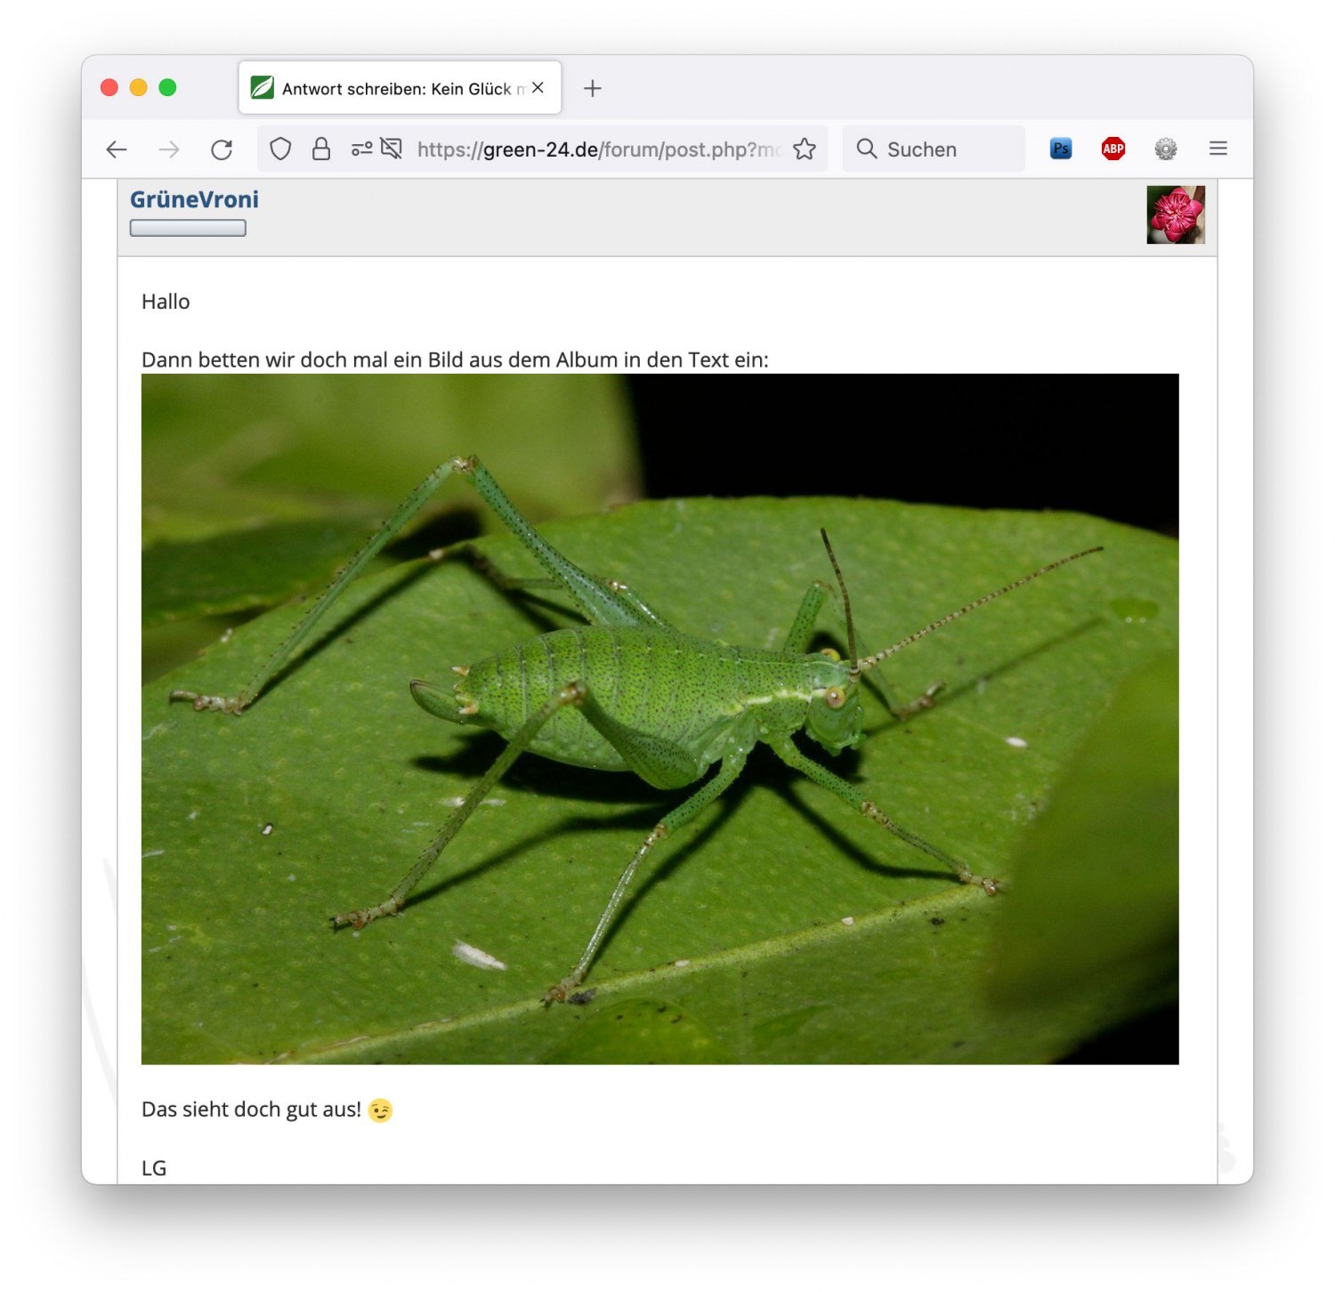Click the gray gear extension icon
Viewport: 1335px width, 1292px height.
(x=1165, y=149)
